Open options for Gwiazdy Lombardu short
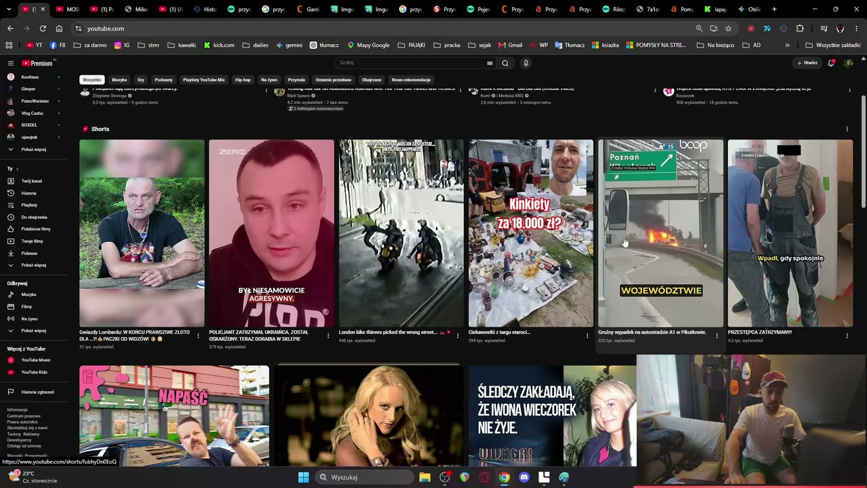 point(198,335)
